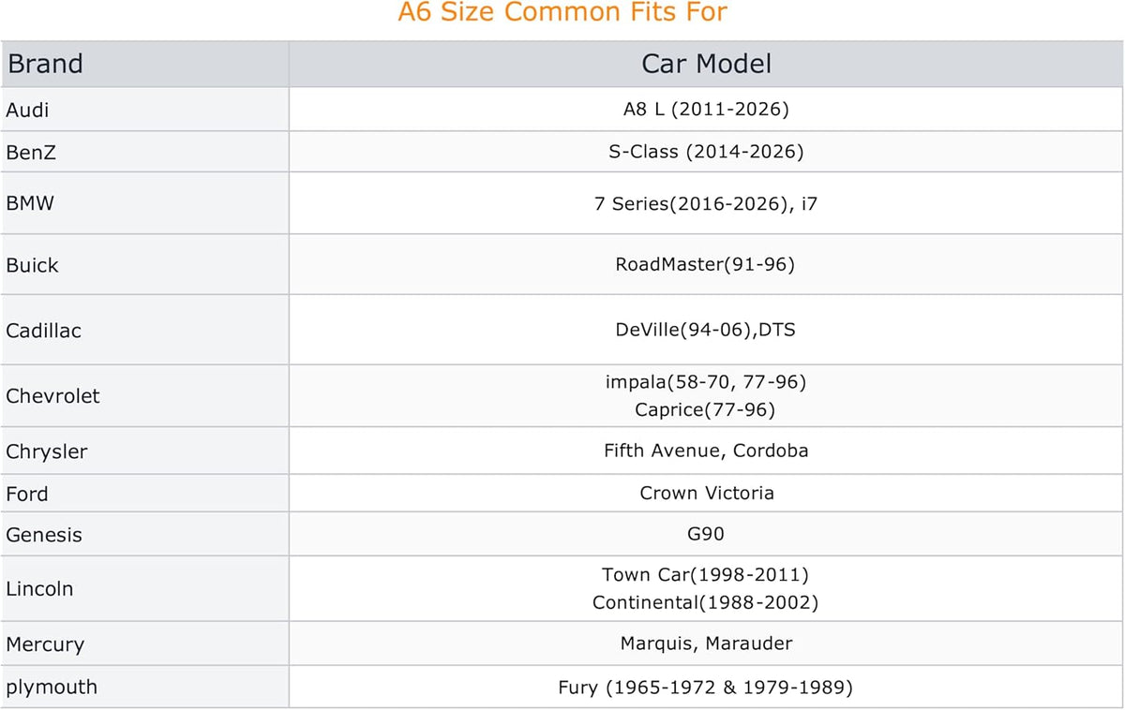Click the DeVille(94-06),DTS model cell
Image resolution: width=1125 pixels, height=710 pixels.
click(x=706, y=330)
